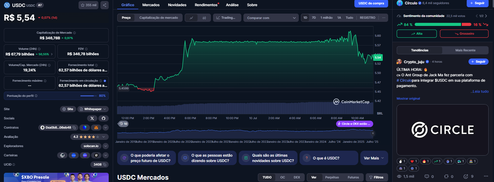
Task: Vote Grosseiro on community sentiment
Action: click(x=464, y=34)
